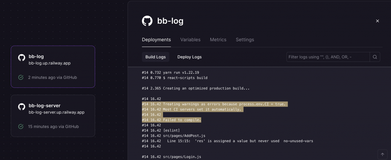The image size is (391, 160).
Task: Click 'Most CI servers set it automatically.' line
Action: [192, 110]
